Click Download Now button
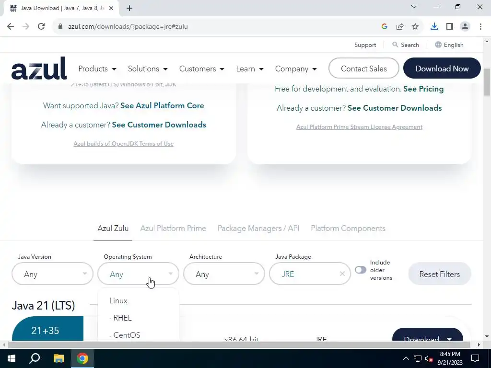The image size is (491, 368). [x=442, y=68]
